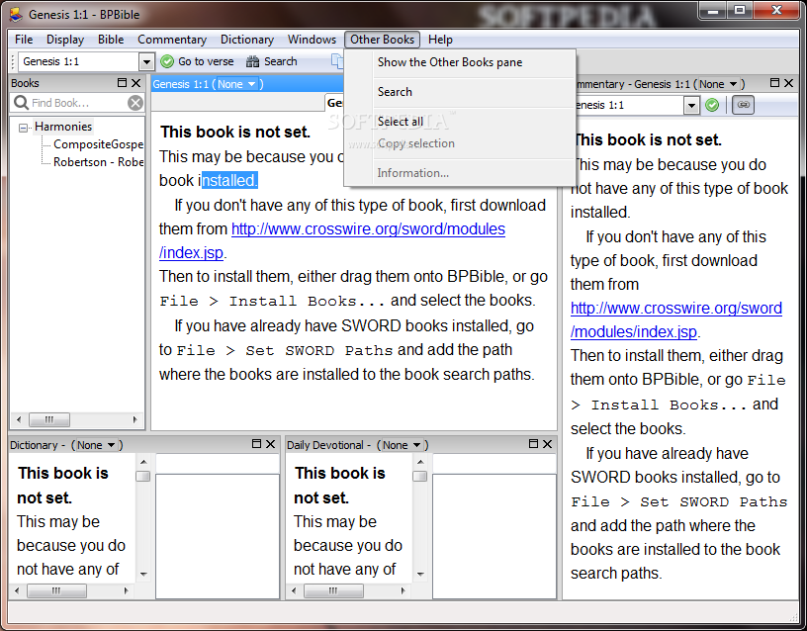
Task: Choose Search in Other Books menu
Action: click(x=460, y=92)
